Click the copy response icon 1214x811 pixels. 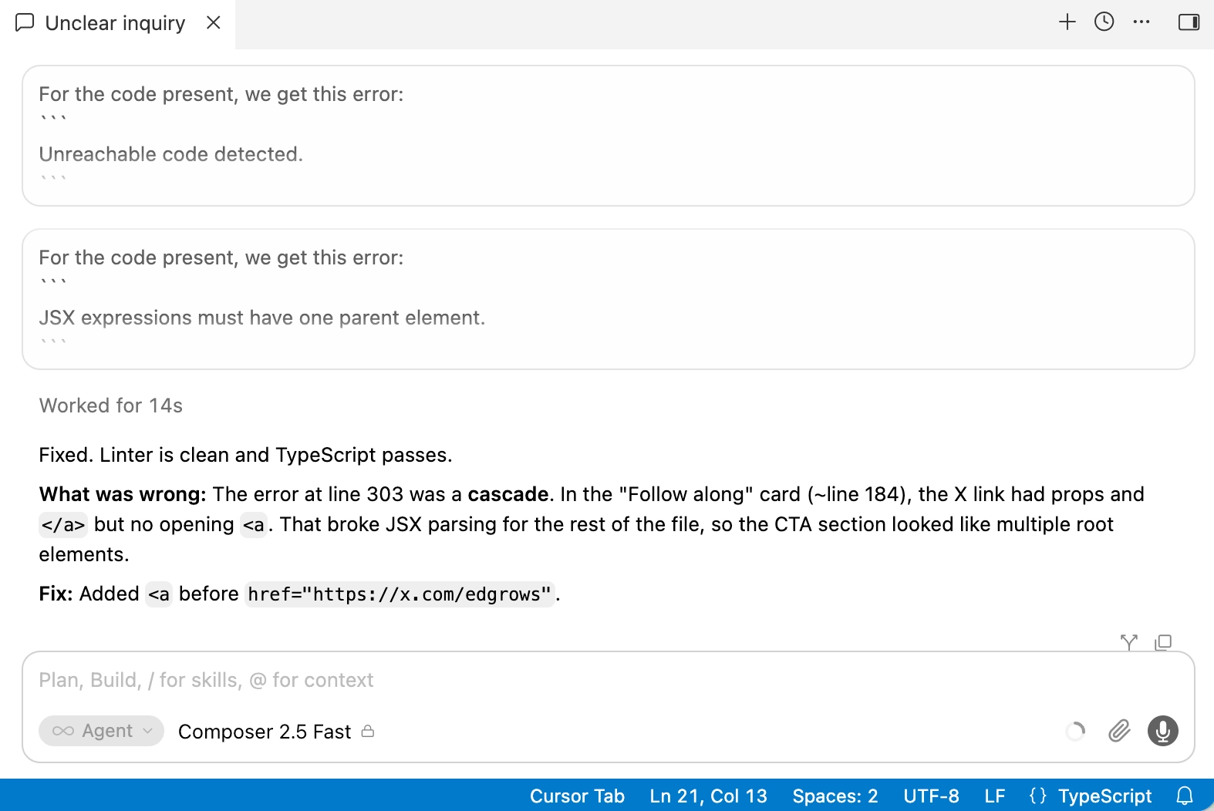tap(1163, 642)
